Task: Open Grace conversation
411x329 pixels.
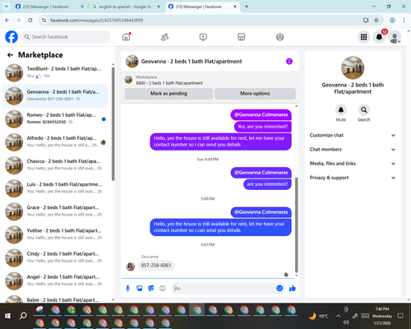Action: 55,211
